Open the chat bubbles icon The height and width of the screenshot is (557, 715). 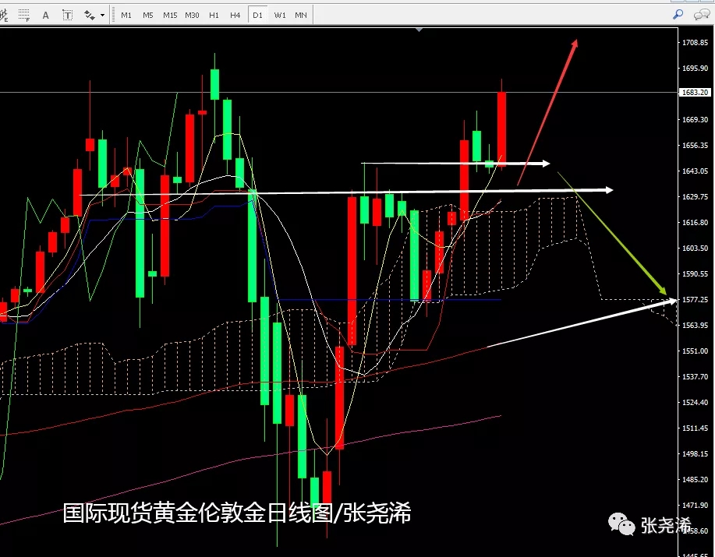(701, 15)
